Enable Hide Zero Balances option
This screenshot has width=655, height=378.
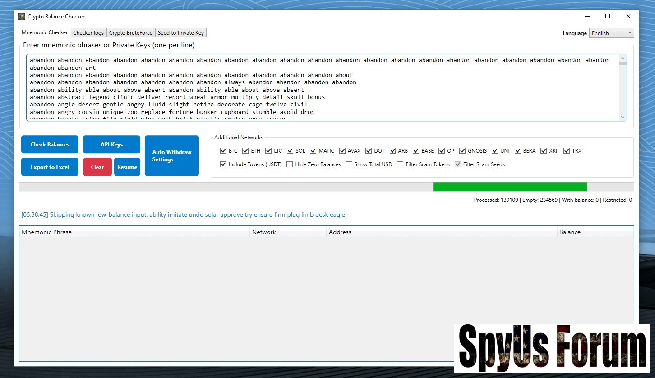[290, 164]
